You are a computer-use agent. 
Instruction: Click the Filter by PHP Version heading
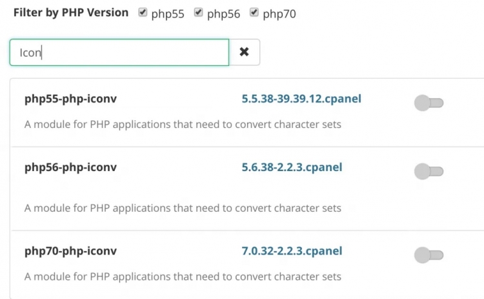click(70, 12)
